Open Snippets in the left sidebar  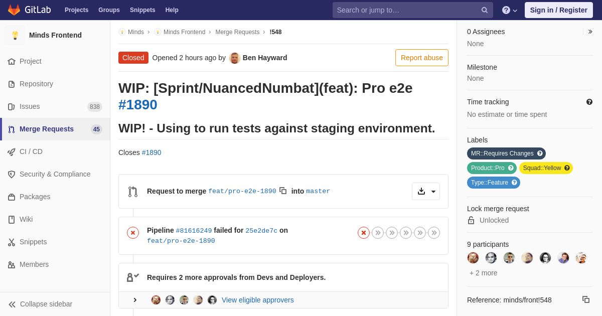click(55, 242)
